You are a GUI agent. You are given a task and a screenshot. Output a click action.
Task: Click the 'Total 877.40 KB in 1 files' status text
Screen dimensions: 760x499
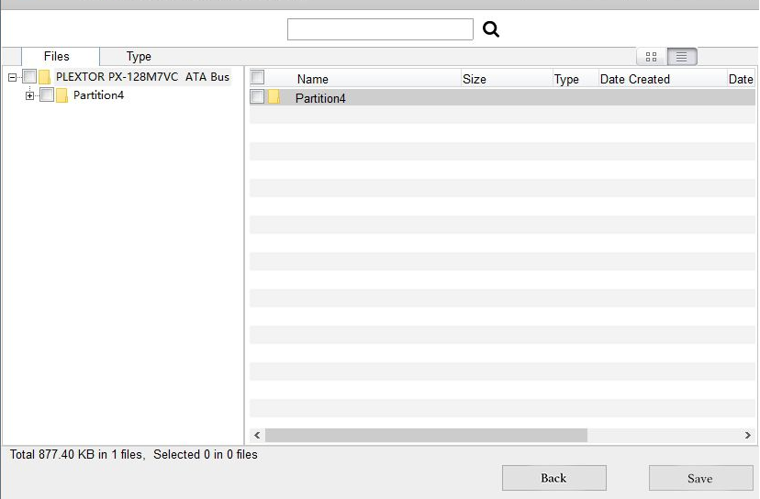click(77, 454)
